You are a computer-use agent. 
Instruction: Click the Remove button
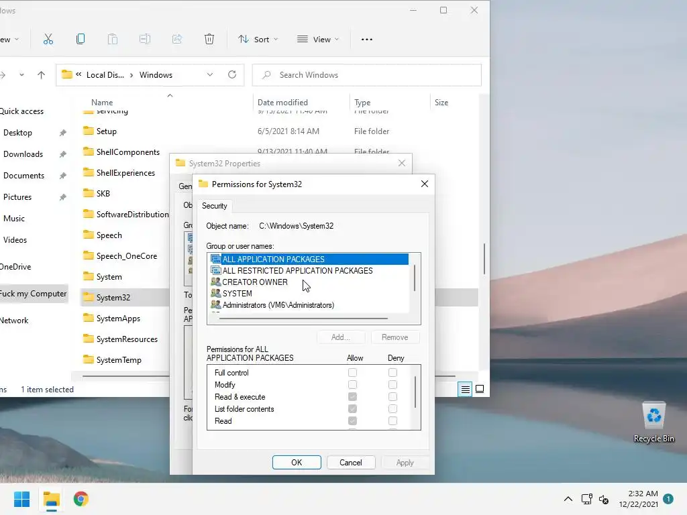tap(394, 337)
